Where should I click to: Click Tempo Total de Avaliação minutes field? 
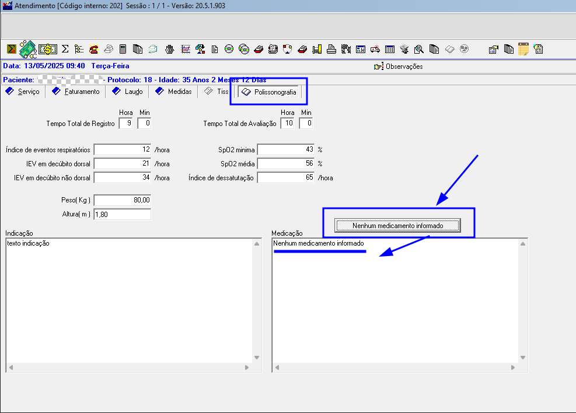click(x=306, y=123)
